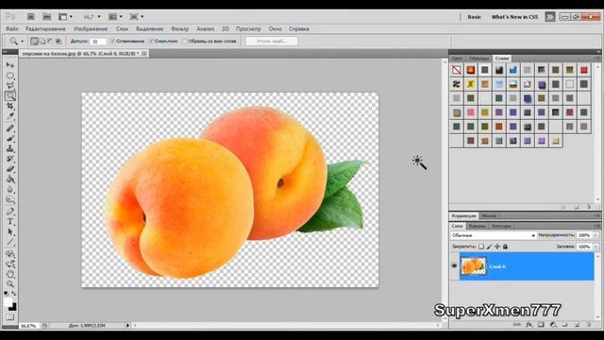The width and height of the screenshot is (604, 340).
Task: Click the Допуск tolerance input field
Action: 98,42
